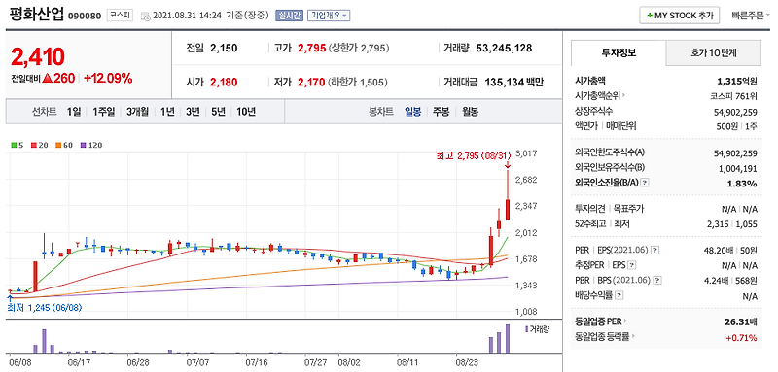
Task: Click the help icon next to PBR BPS(2021.06)
Action: pyautogui.click(x=657, y=281)
